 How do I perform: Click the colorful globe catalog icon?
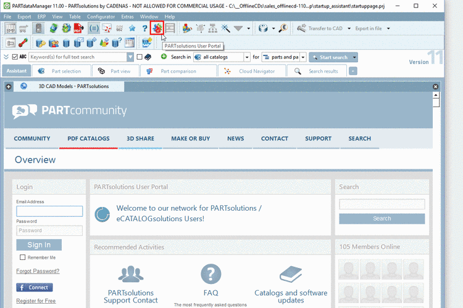coord(66,28)
